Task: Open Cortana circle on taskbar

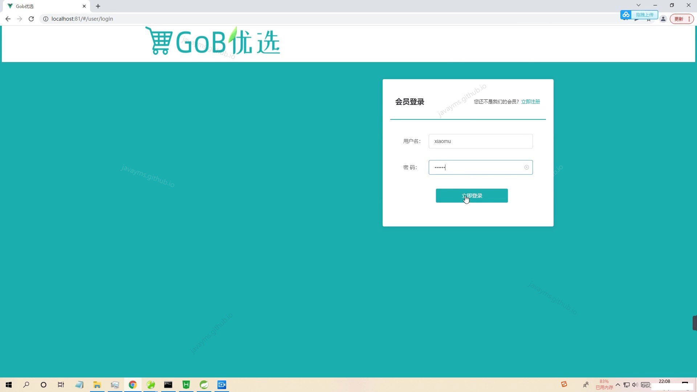Action: pyautogui.click(x=44, y=385)
